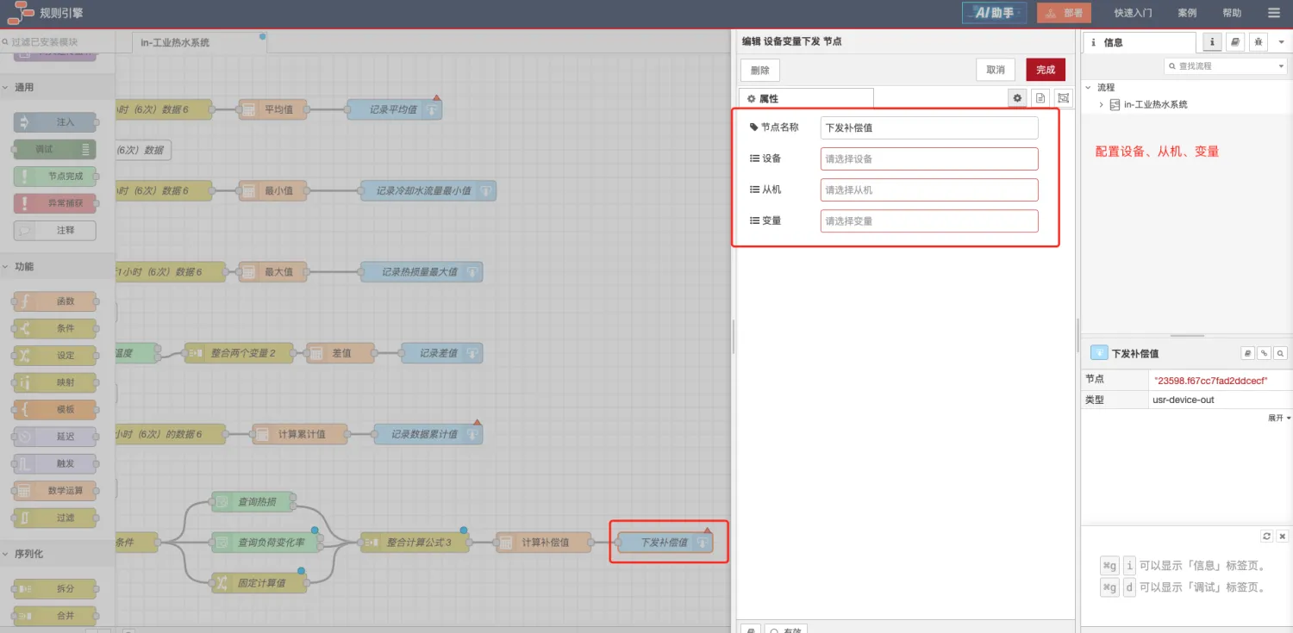The image size is (1293, 633).
Task: Select the 函数 function palette node
Action: [55, 301]
